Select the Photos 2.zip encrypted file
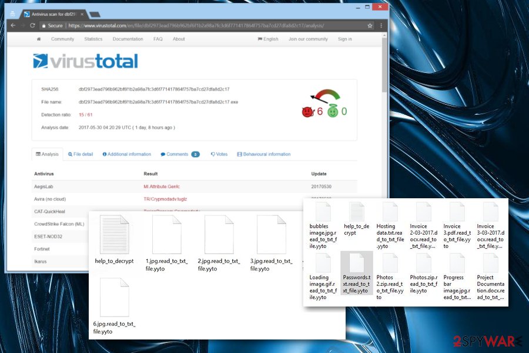529x353 pixels. click(390, 277)
